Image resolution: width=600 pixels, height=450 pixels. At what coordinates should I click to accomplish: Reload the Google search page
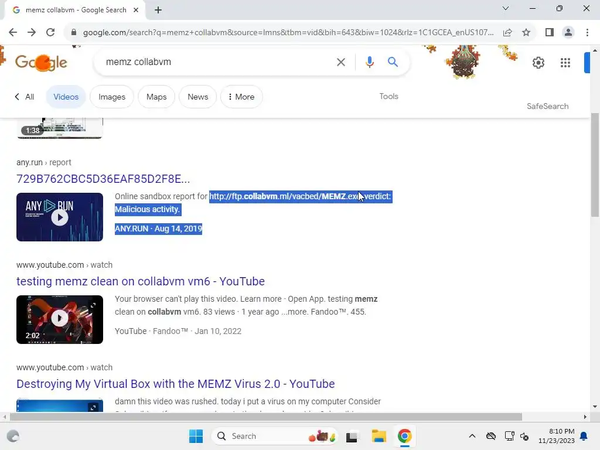pyautogui.click(x=50, y=33)
